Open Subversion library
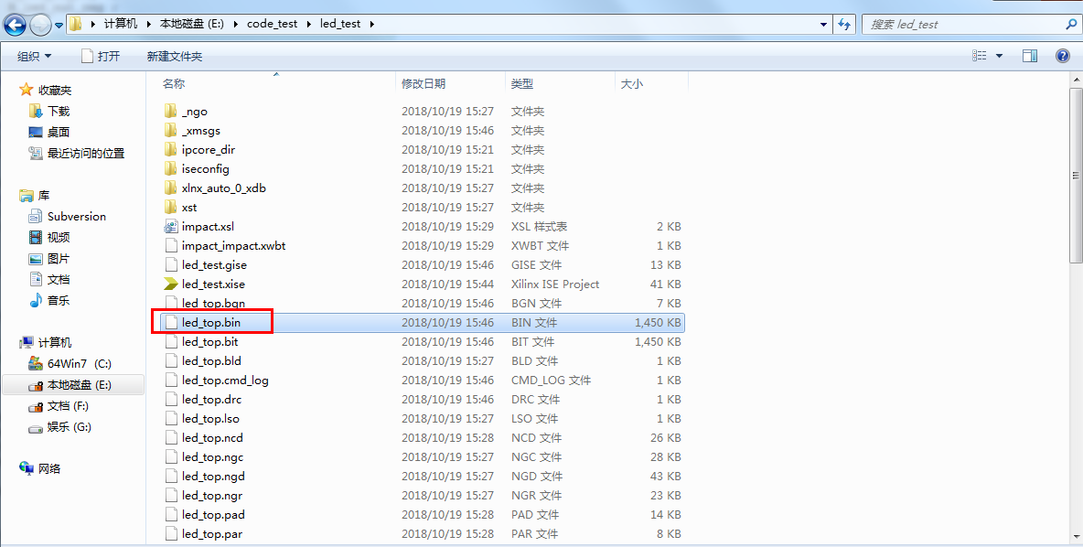 [x=77, y=216]
